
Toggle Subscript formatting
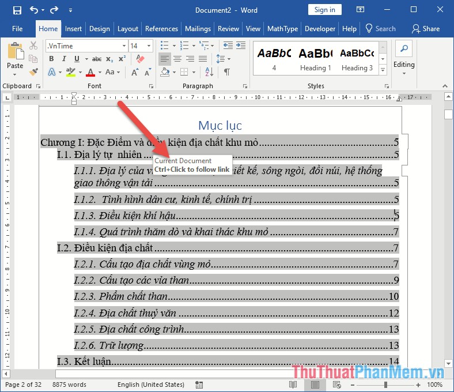click(x=109, y=59)
